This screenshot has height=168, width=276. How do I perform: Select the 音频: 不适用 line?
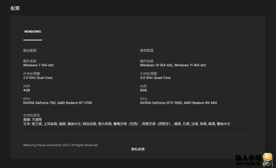pos(32,120)
